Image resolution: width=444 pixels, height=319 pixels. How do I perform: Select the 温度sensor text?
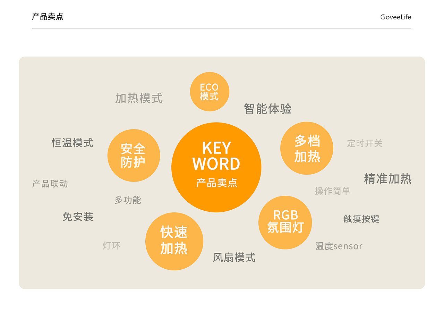[x=339, y=246]
